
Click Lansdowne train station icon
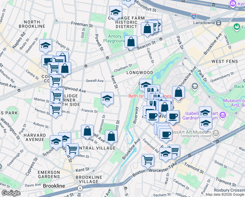(218, 23)
